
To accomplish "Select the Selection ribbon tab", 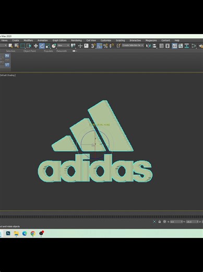I will pos(10,51).
